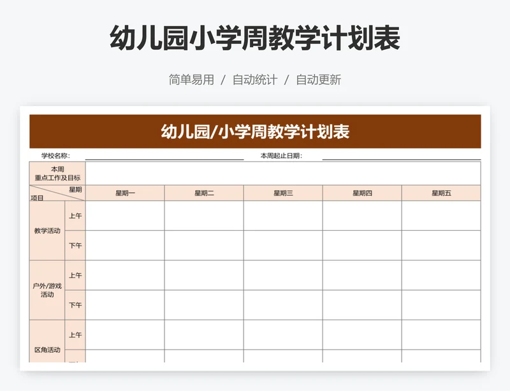Screen dimensions: 510x391
Task: Click 教学活动 上午 cell under 星期一
Action: tap(125, 216)
